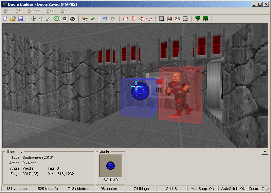Click the resize selection arrows icon
The height and width of the screenshot is (193, 271).
[149, 19]
